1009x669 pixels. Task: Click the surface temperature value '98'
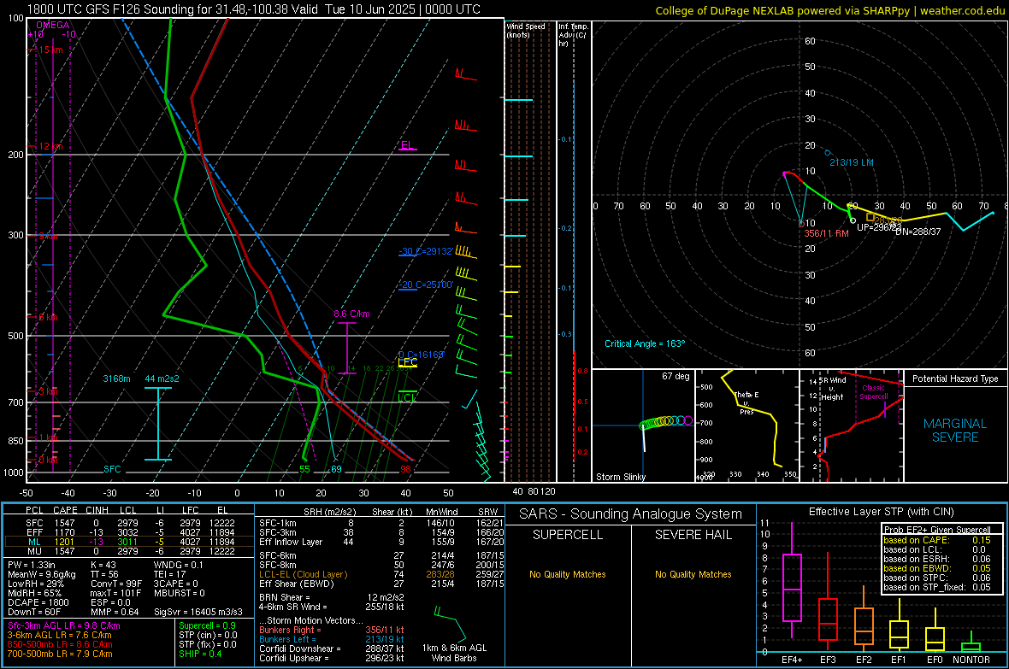[405, 469]
